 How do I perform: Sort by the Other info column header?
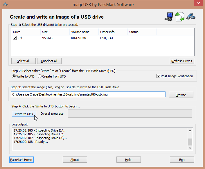113,32
